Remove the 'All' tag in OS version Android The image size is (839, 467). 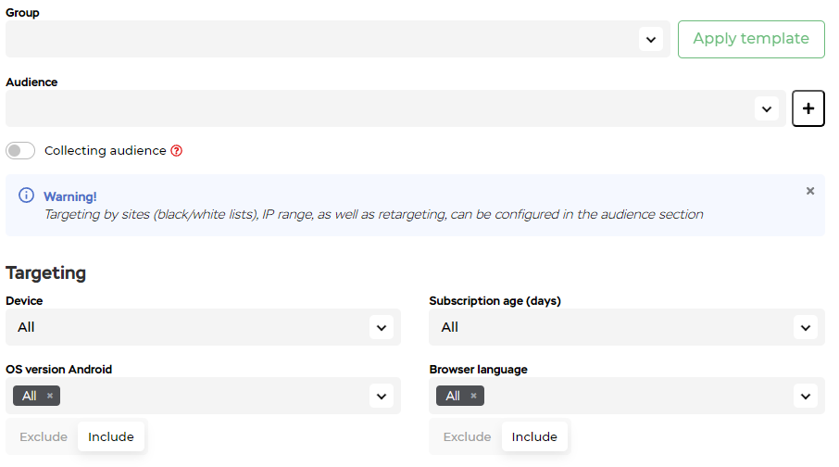pos(50,396)
